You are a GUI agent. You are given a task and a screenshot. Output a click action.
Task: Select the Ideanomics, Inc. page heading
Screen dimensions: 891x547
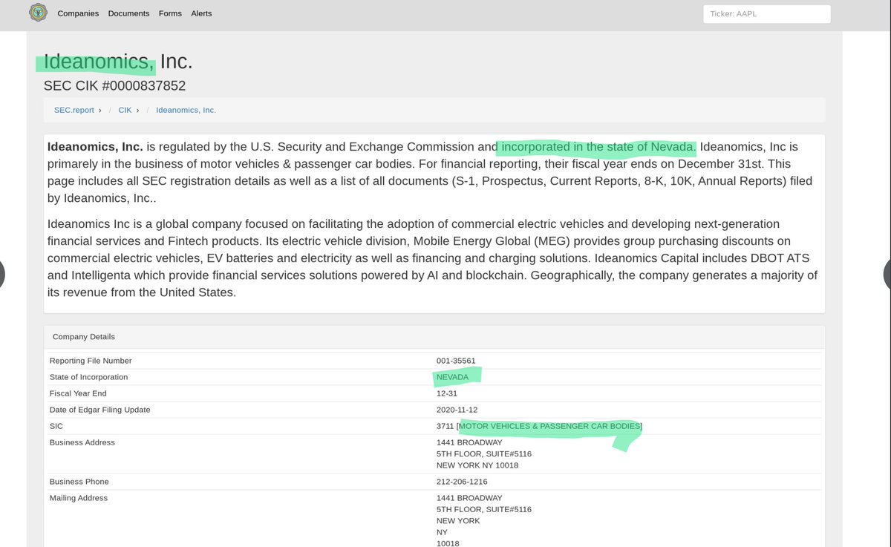pyautogui.click(x=118, y=62)
